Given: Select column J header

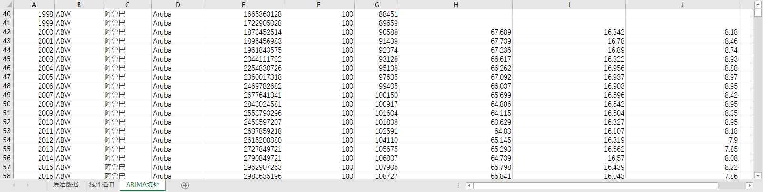Looking at the screenshot, I should tap(682, 5).
